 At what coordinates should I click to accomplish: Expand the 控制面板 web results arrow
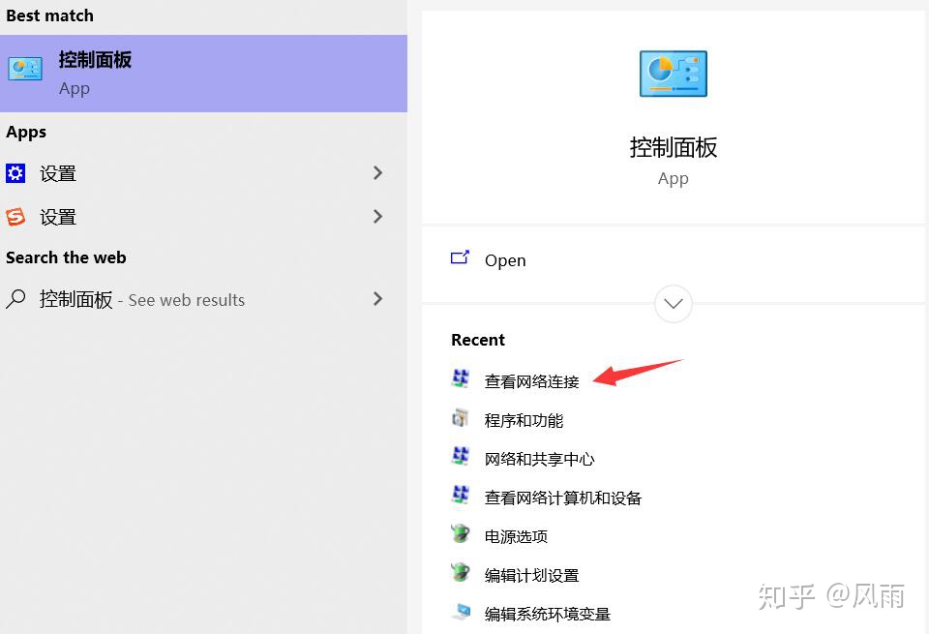tap(378, 299)
